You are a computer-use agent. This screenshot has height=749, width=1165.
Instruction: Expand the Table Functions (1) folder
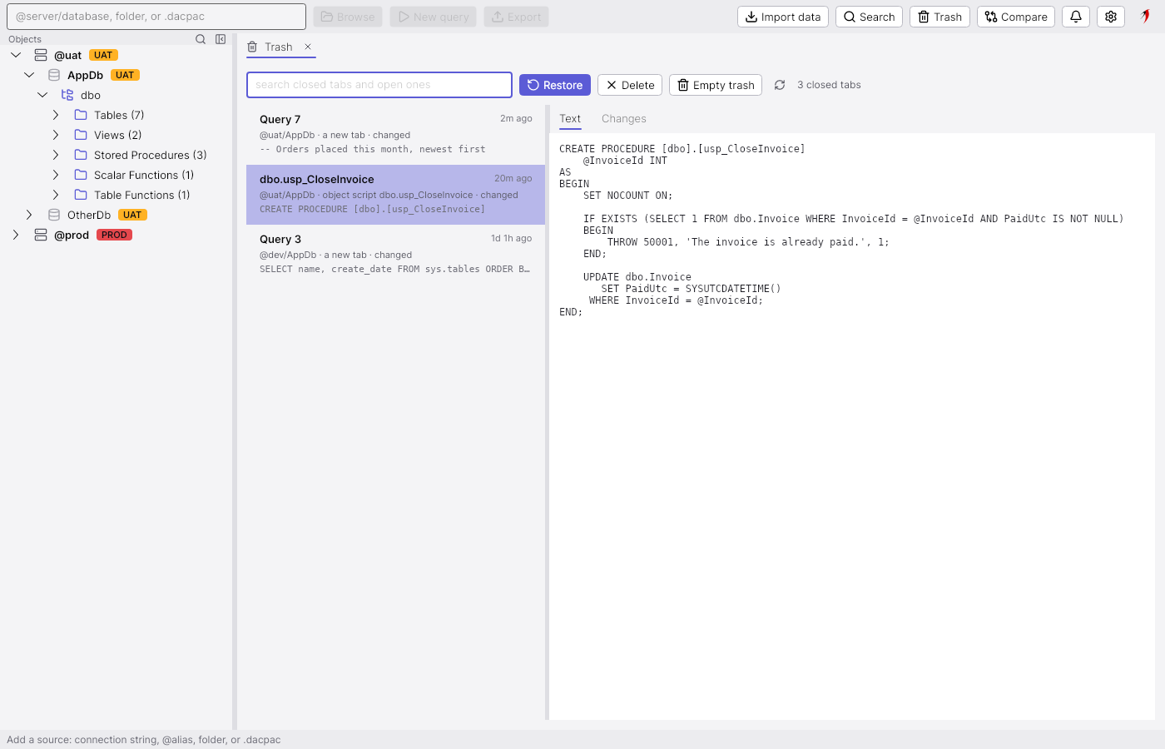tap(56, 195)
